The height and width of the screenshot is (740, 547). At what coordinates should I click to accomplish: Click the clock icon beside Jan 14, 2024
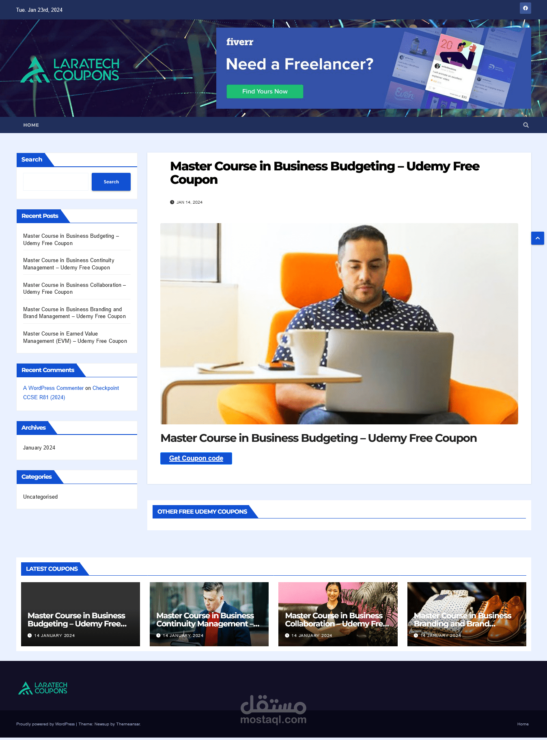coord(172,202)
